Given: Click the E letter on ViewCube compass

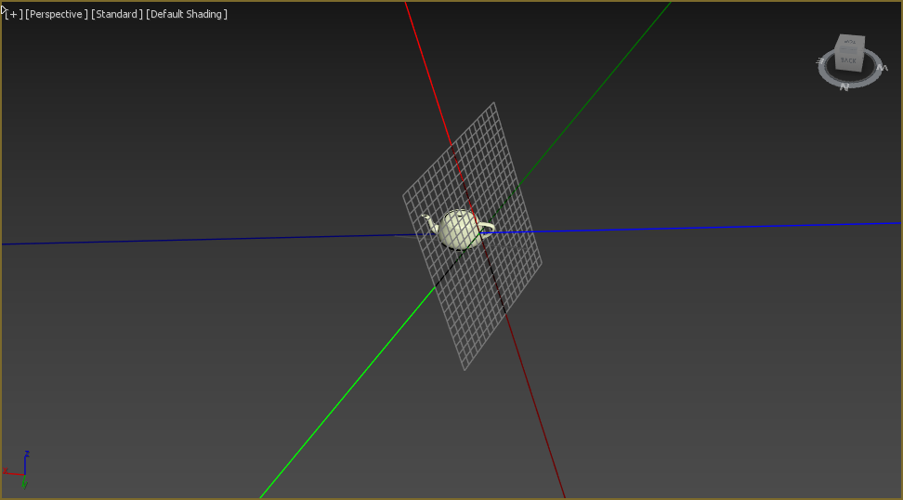Looking at the screenshot, I should point(820,62).
